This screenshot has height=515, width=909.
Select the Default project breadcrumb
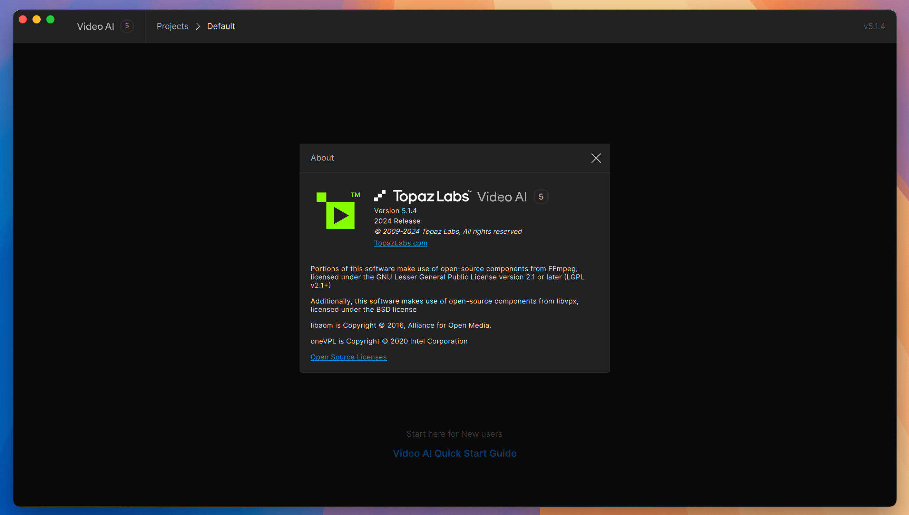point(221,26)
